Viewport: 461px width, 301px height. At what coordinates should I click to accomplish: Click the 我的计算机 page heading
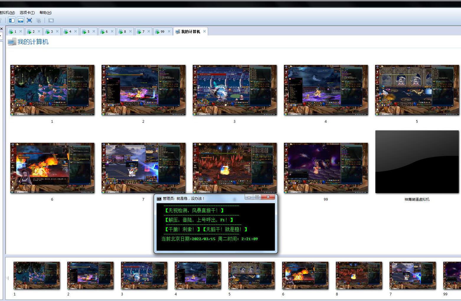33,42
